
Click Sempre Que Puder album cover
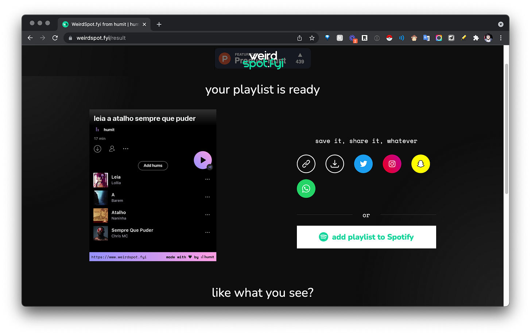pyautogui.click(x=101, y=233)
